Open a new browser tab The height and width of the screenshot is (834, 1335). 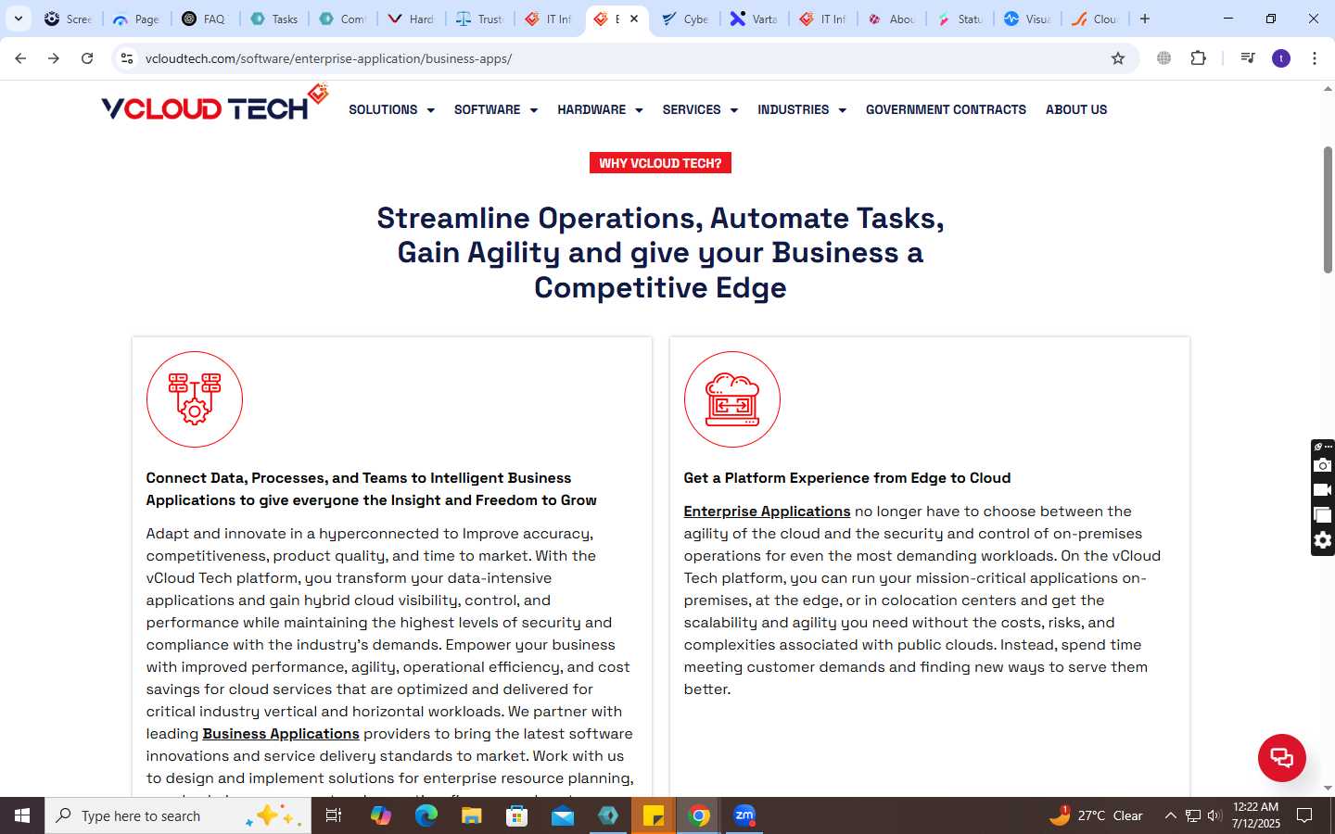pyautogui.click(x=1145, y=19)
